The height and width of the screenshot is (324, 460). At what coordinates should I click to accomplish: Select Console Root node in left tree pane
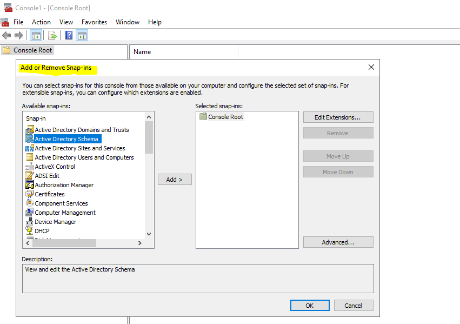(32, 50)
